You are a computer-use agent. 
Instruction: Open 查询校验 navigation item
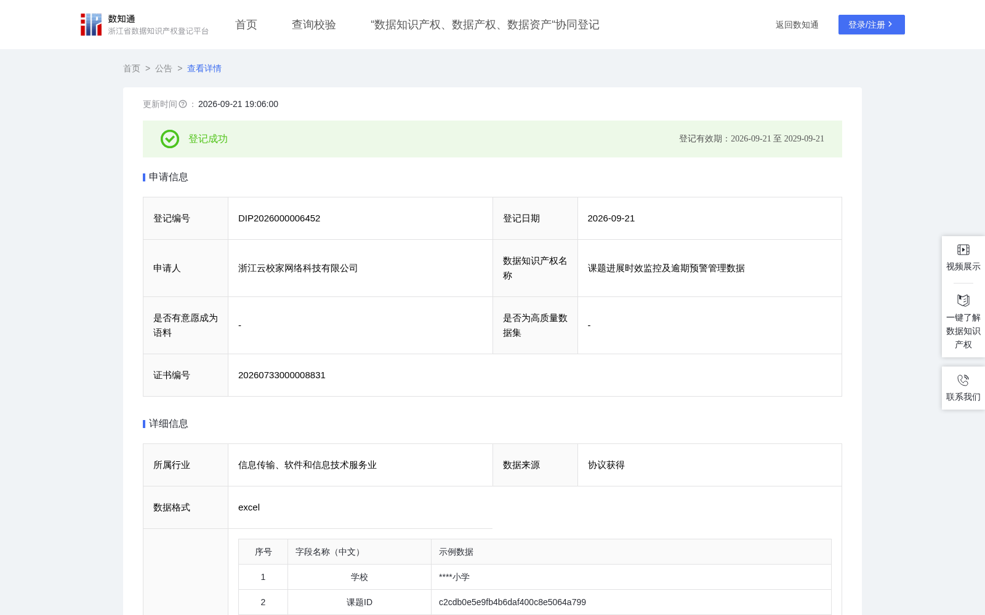(x=314, y=25)
